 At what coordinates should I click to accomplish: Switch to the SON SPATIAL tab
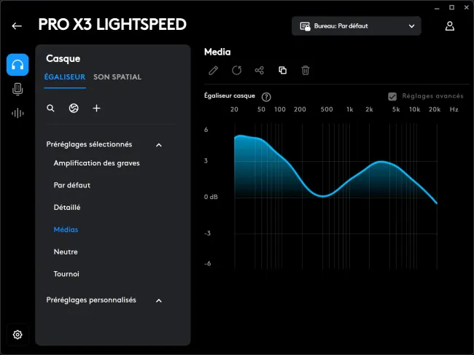117,77
